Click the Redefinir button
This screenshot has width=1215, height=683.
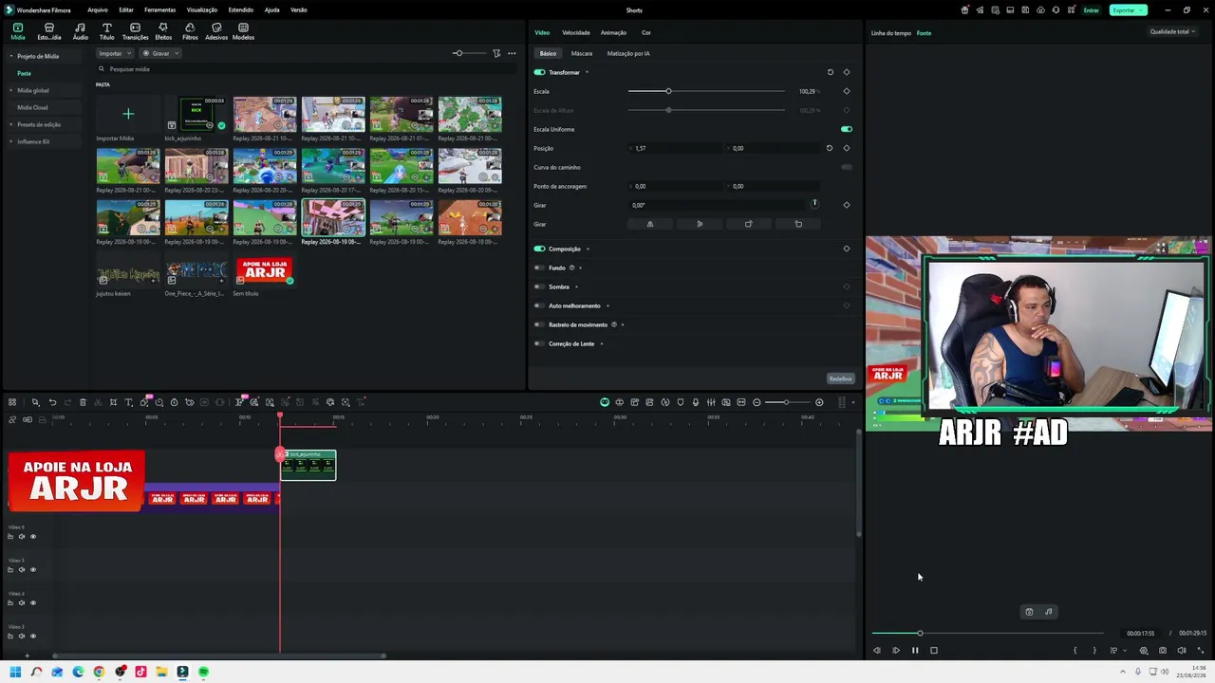tap(840, 378)
